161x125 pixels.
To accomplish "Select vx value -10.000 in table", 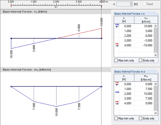I will [147, 45].
